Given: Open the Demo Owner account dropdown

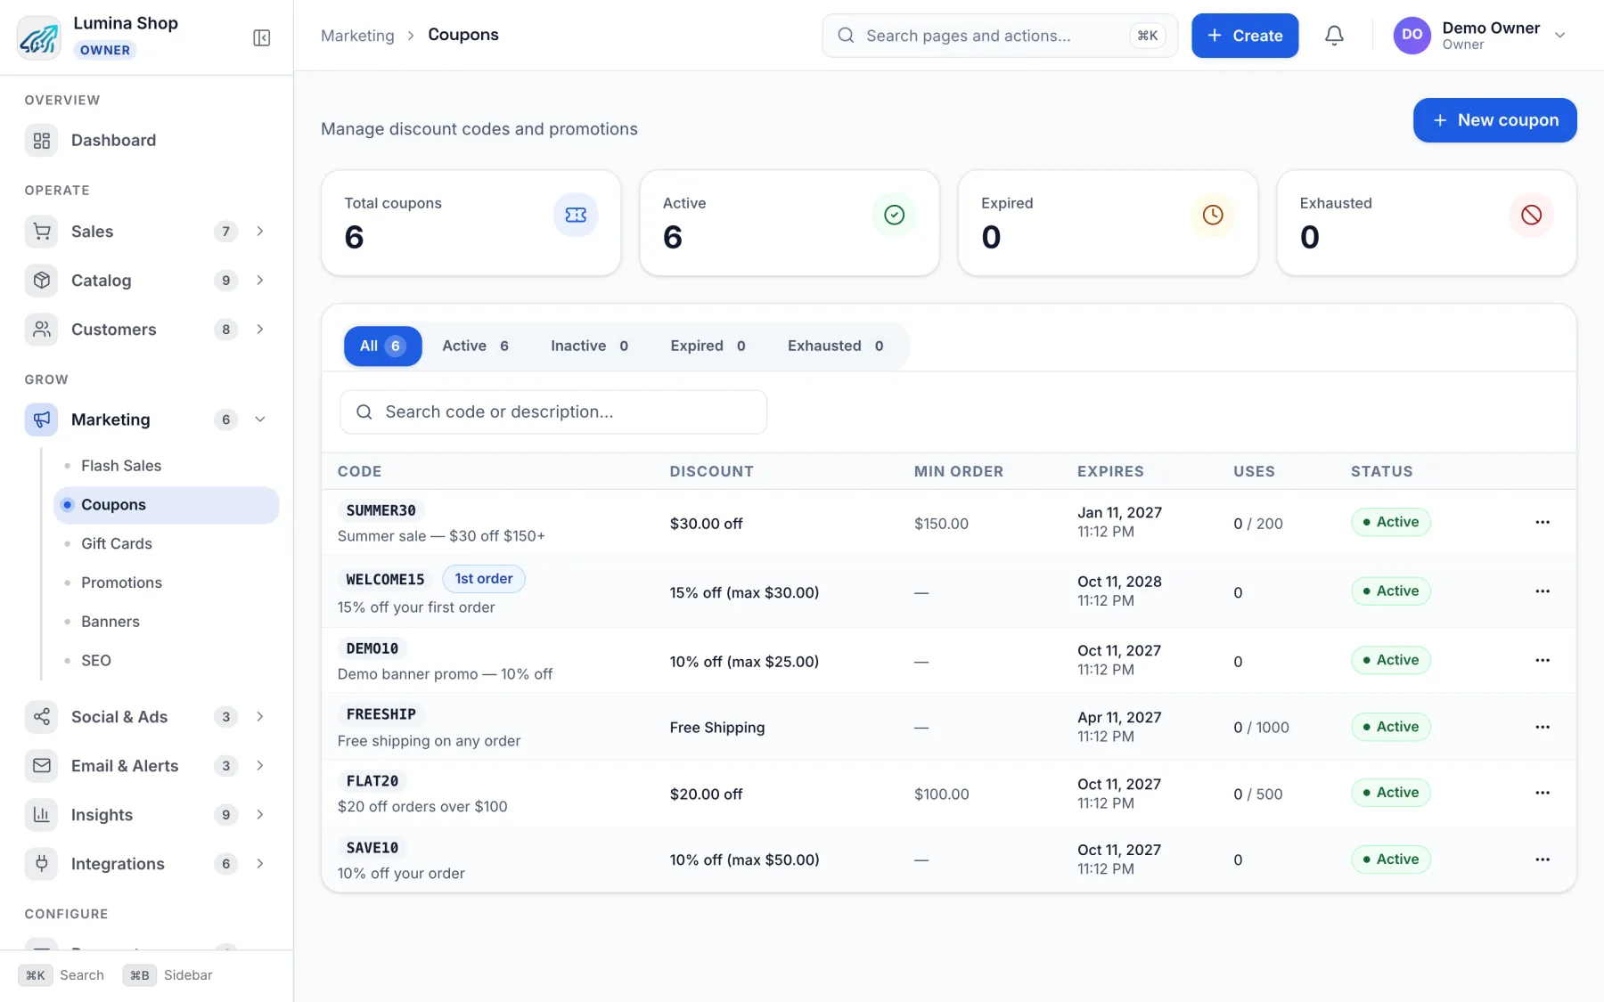Looking at the screenshot, I should [1480, 36].
